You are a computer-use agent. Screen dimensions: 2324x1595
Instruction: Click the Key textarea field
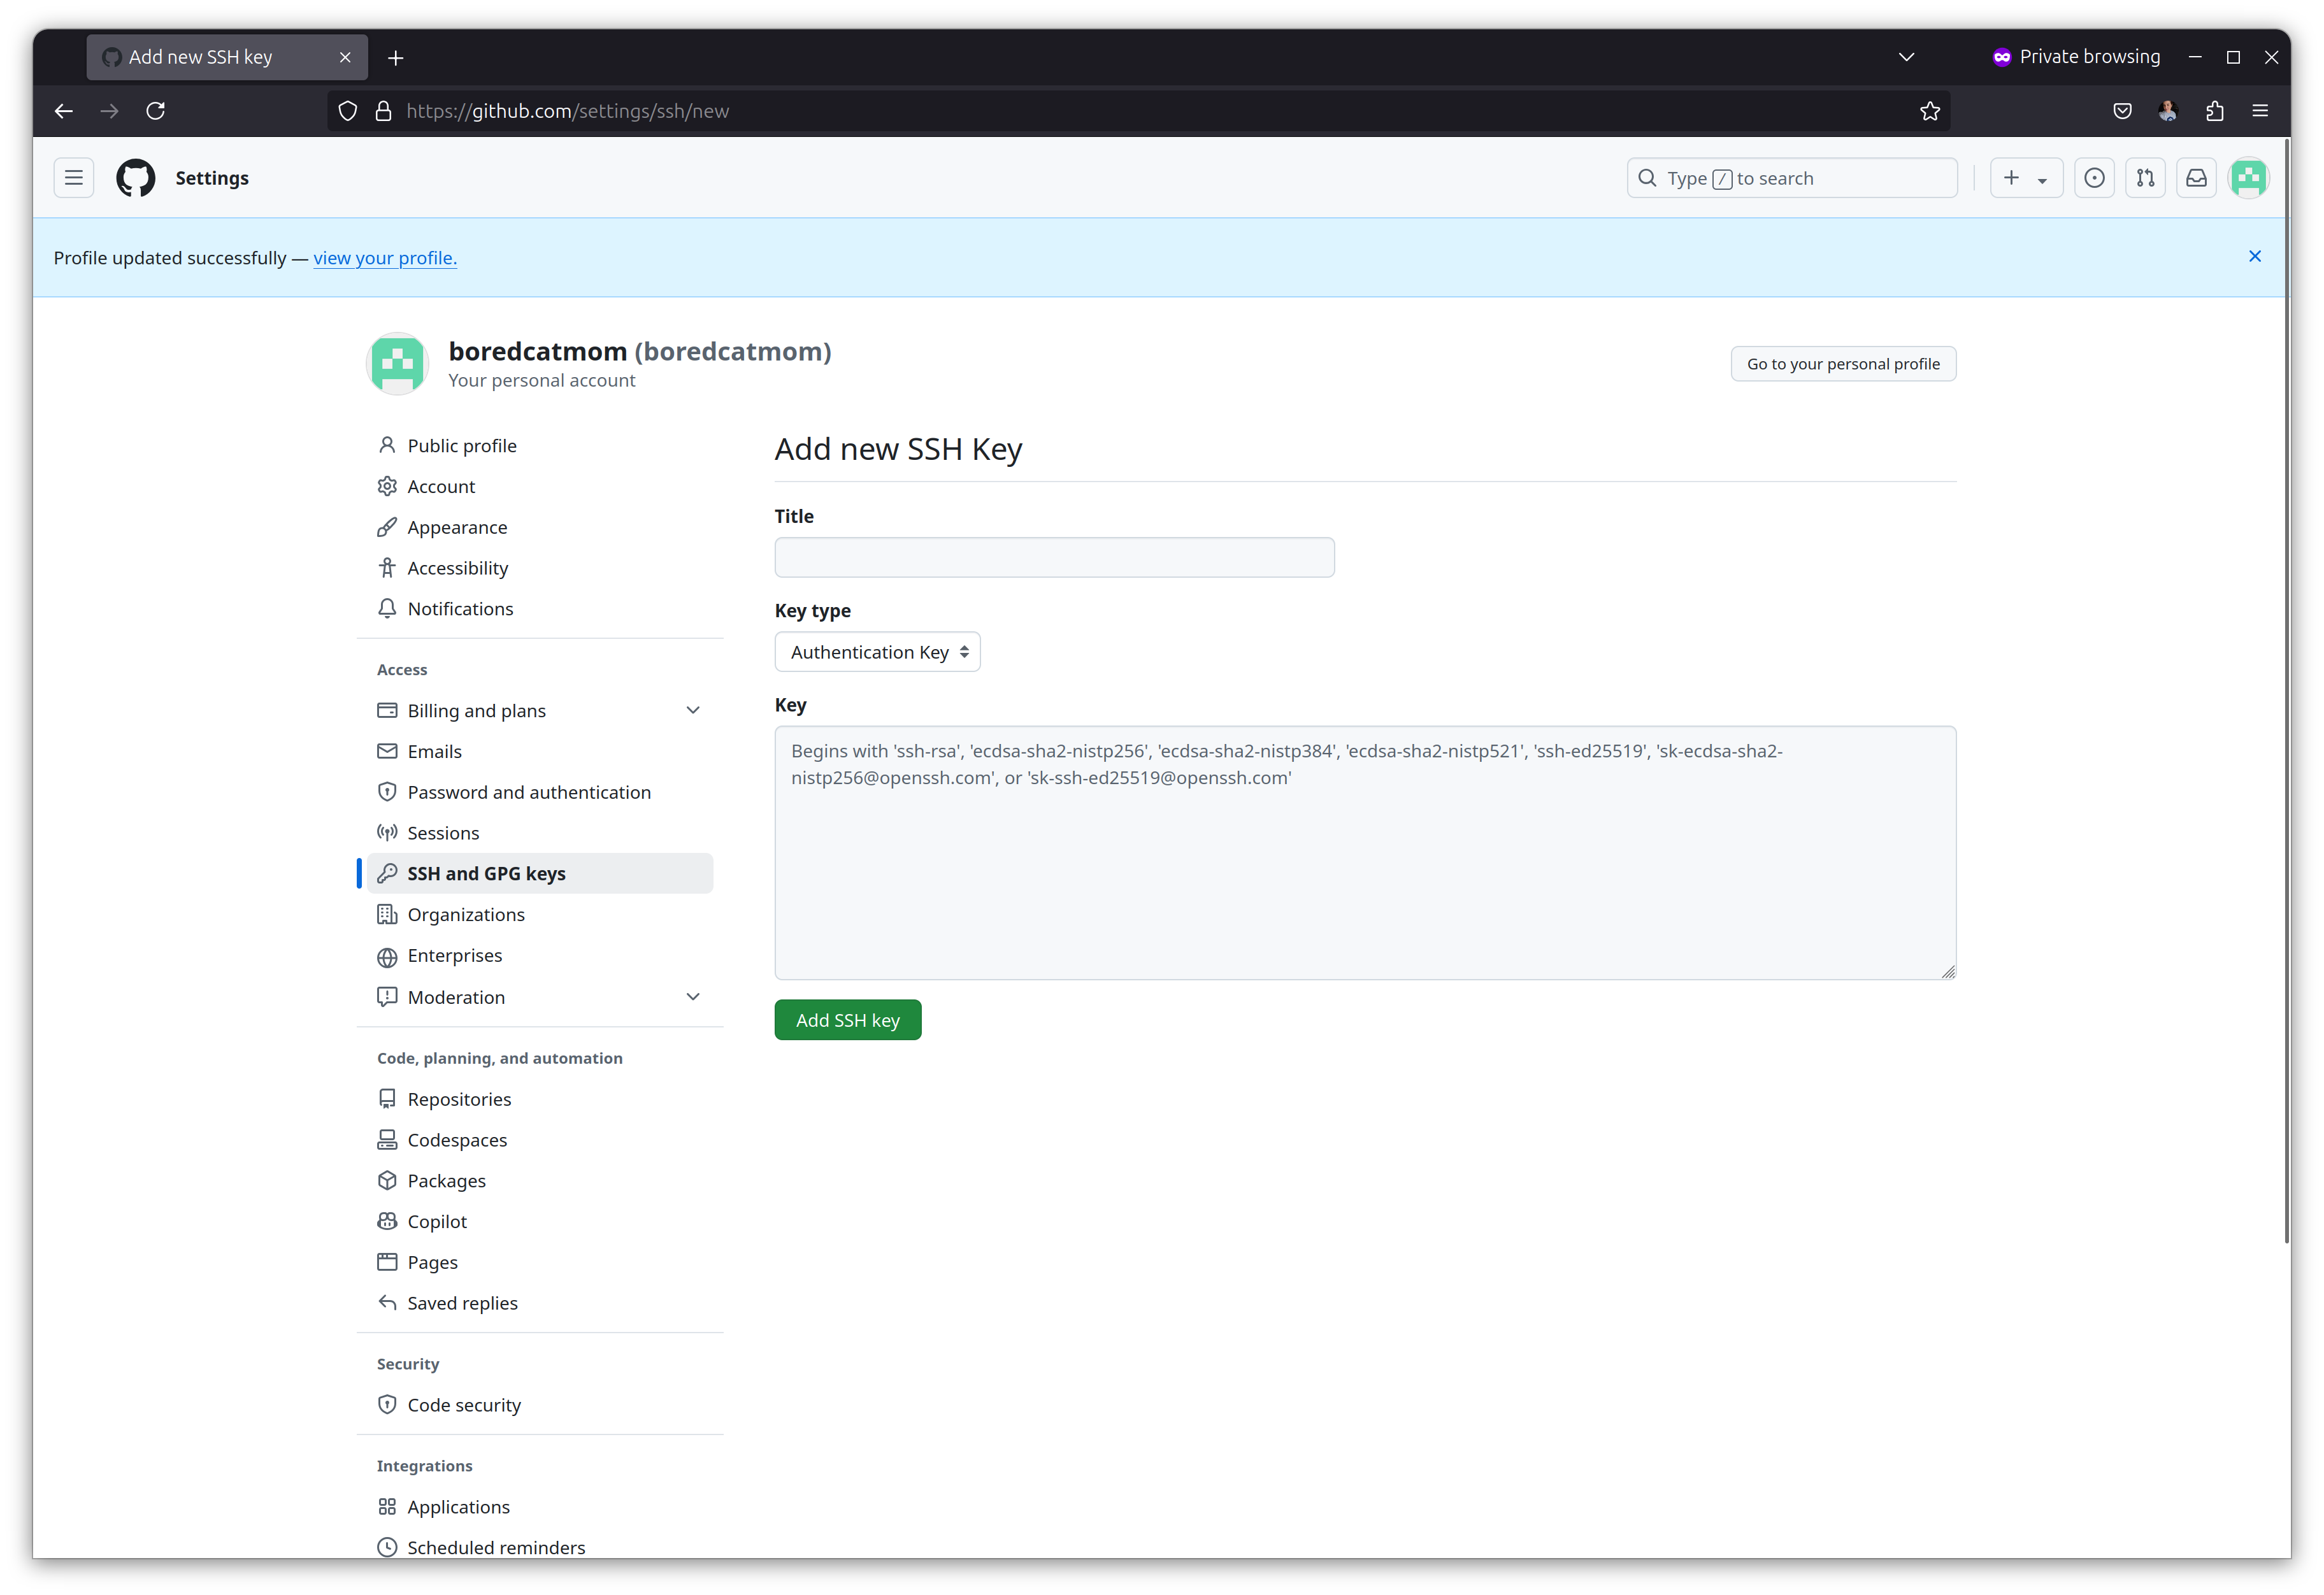1367,853
